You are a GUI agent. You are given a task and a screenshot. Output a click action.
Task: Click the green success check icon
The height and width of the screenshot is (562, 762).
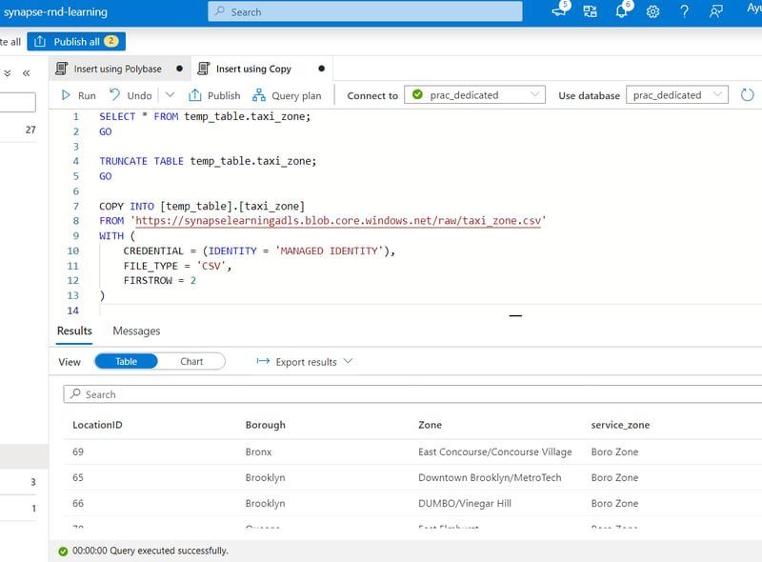(x=63, y=551)
